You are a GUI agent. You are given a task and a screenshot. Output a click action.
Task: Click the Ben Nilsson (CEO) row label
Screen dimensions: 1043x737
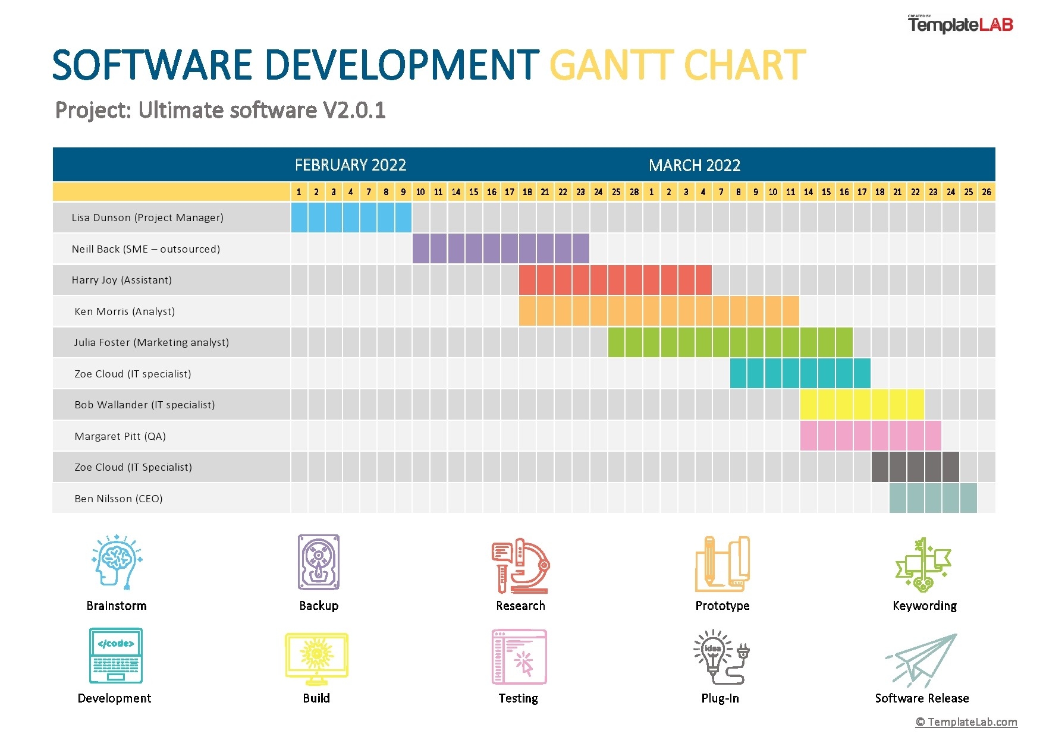118,498
